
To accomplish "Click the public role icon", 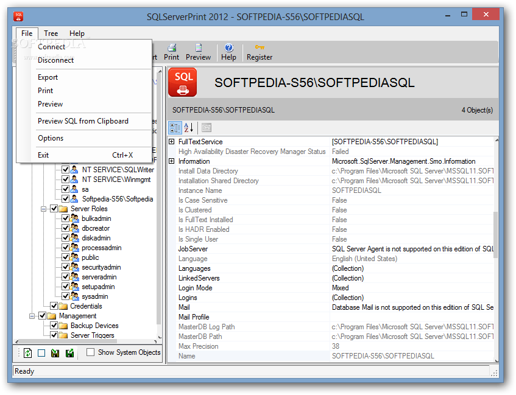I will coord(75,257).
